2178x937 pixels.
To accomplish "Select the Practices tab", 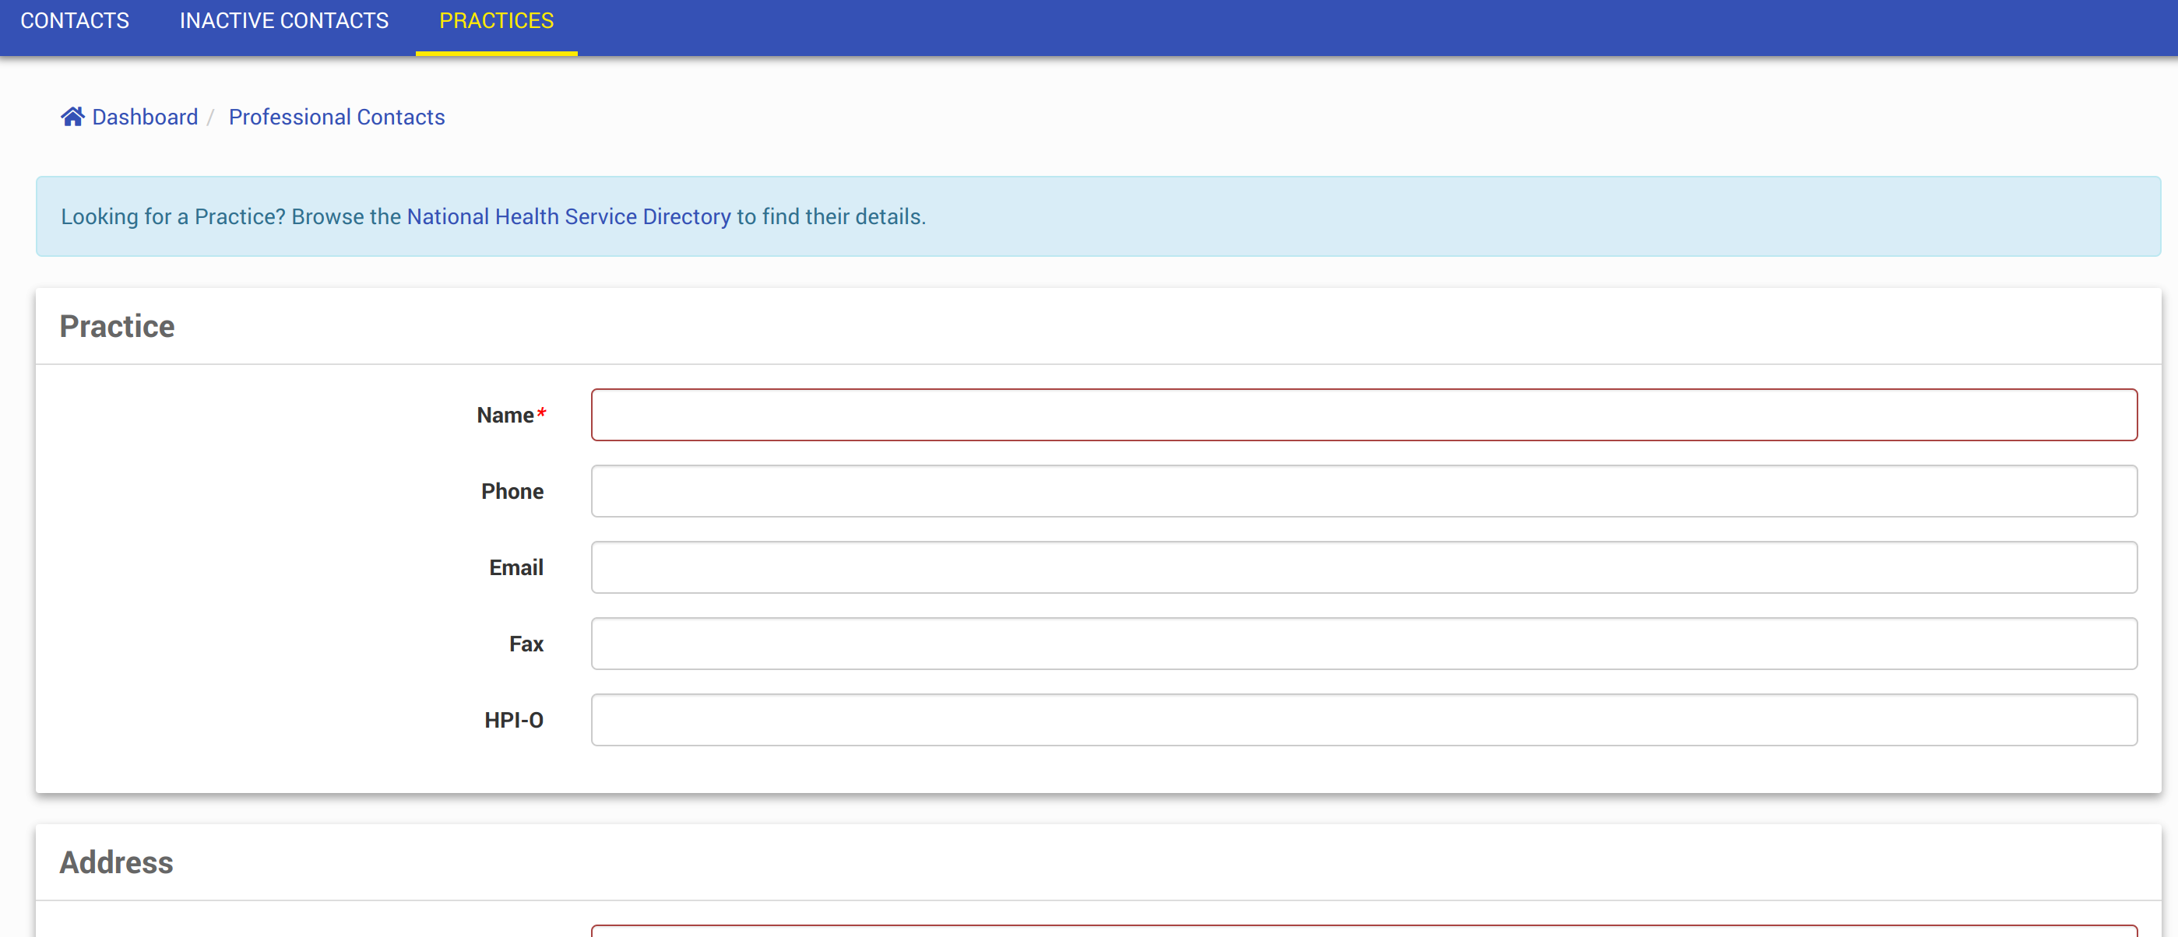I will tap(496, 20).
